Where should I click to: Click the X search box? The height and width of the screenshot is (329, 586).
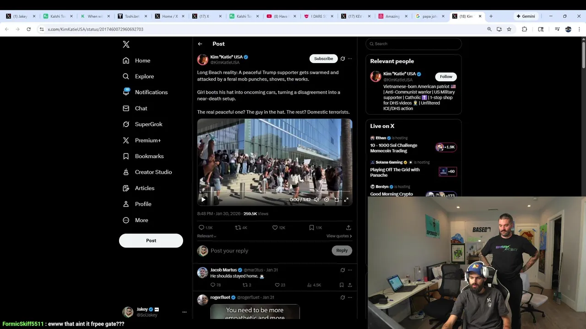pos(413,44)
